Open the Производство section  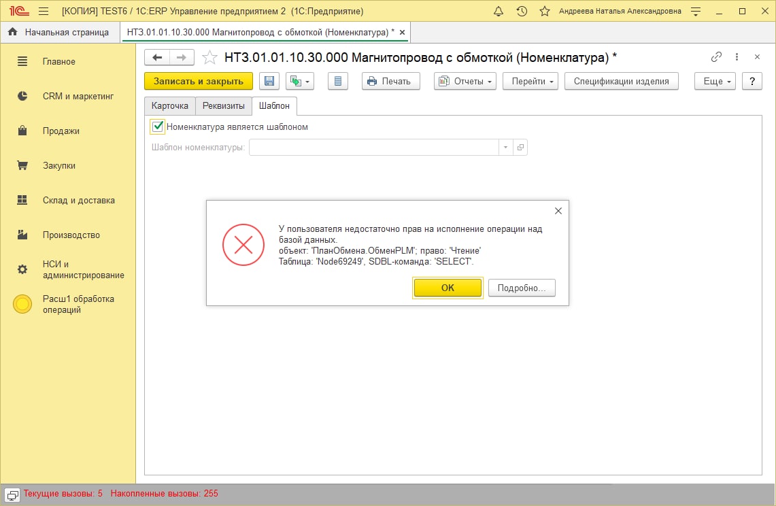click(x=71, y=235)
